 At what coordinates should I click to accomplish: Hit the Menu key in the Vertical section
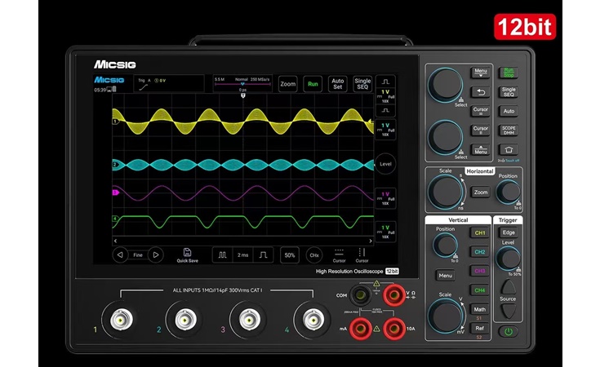click(x=446, y=276)
